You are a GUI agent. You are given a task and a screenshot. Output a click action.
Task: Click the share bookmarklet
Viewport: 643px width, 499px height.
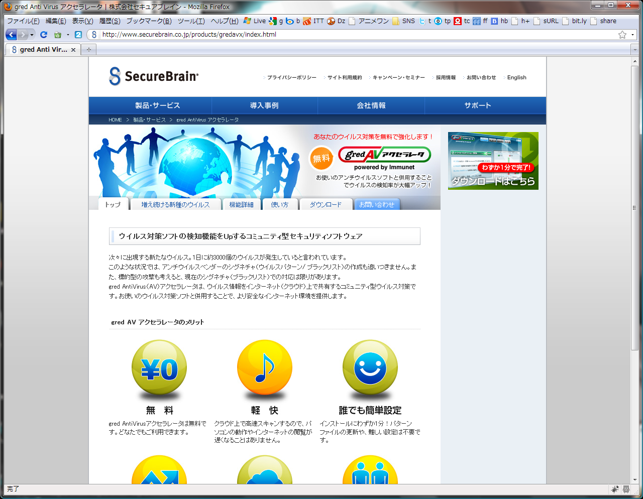(603, 21)
